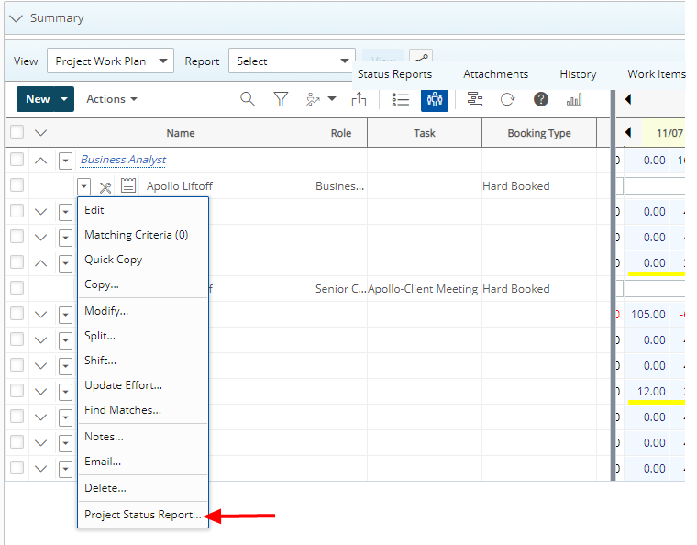Click the export/share upload icon
697x545 pixels.
point(359,99)
